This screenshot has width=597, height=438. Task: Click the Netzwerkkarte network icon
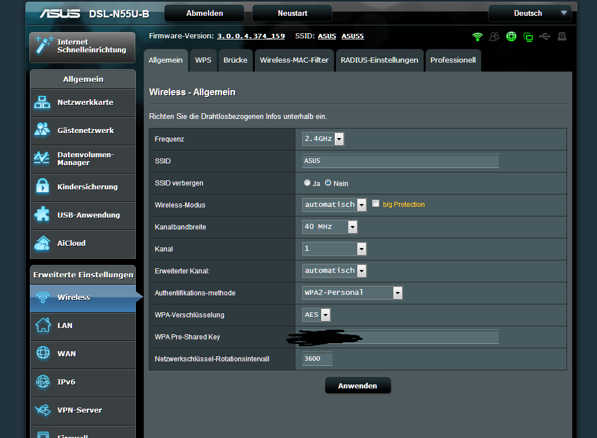pos(42,103)
